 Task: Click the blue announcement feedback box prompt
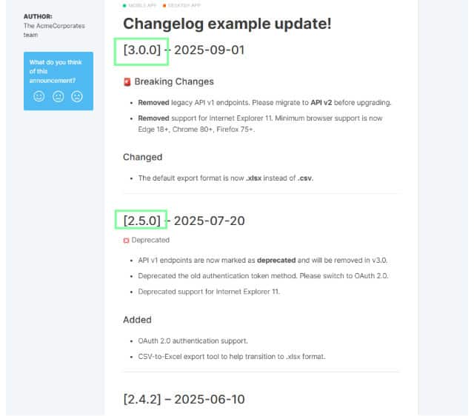(x=56, y=71)
